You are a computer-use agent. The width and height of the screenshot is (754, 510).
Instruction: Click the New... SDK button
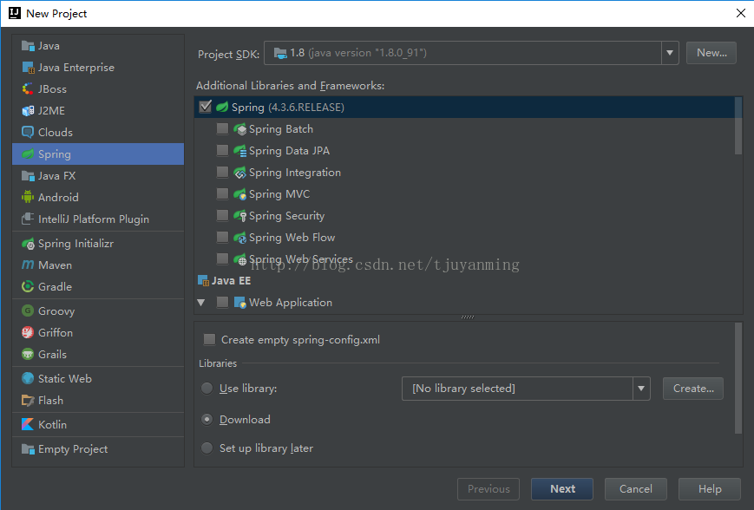pyautogui.click(x=711, y=53)
